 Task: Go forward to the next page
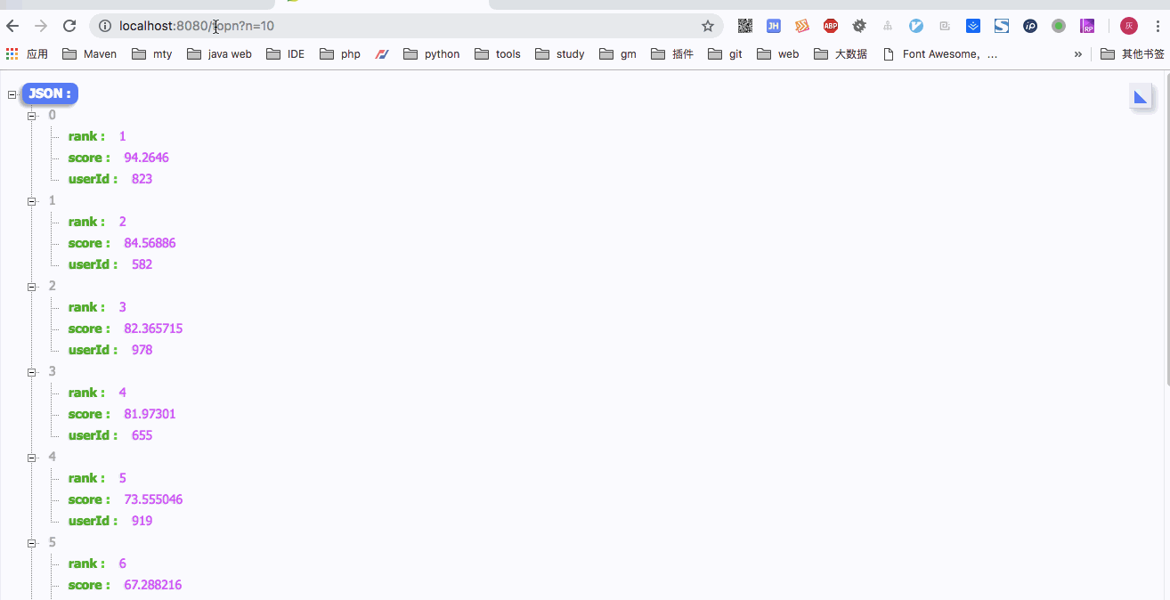tap(41, 26)
